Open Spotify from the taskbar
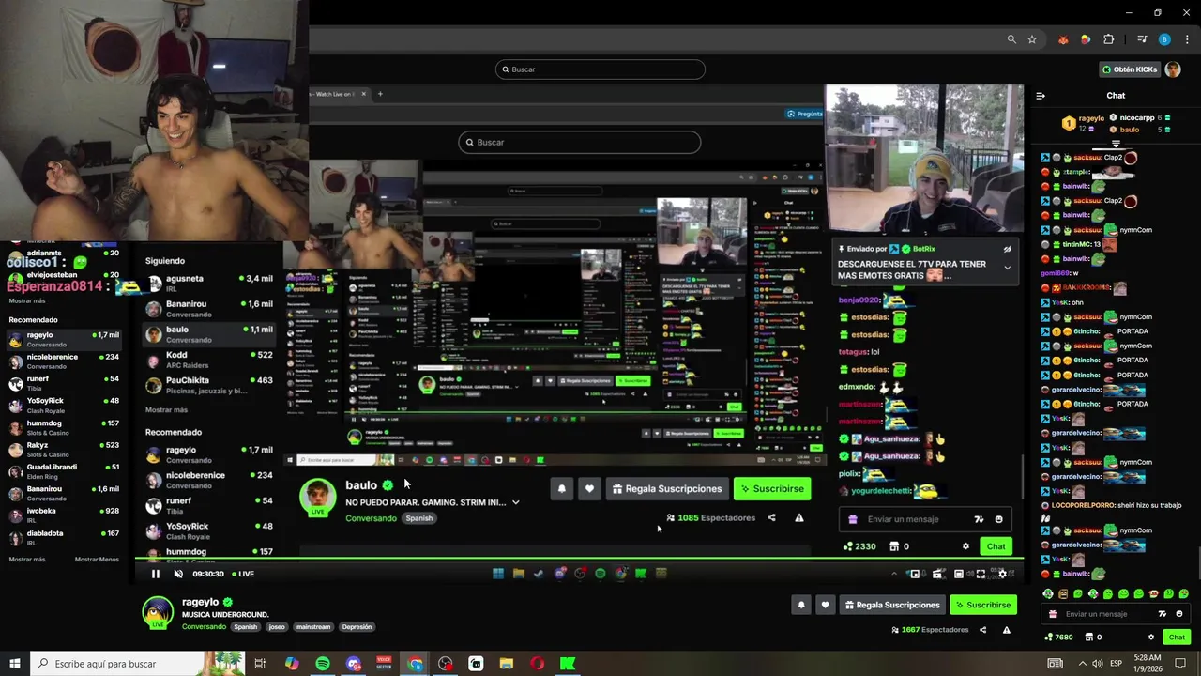Viewport: 1201px width, 676px height. tap(323, 664)
